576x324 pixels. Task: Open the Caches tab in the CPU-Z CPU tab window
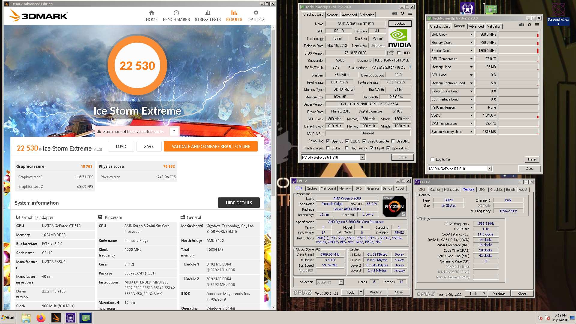pos(312,188)
